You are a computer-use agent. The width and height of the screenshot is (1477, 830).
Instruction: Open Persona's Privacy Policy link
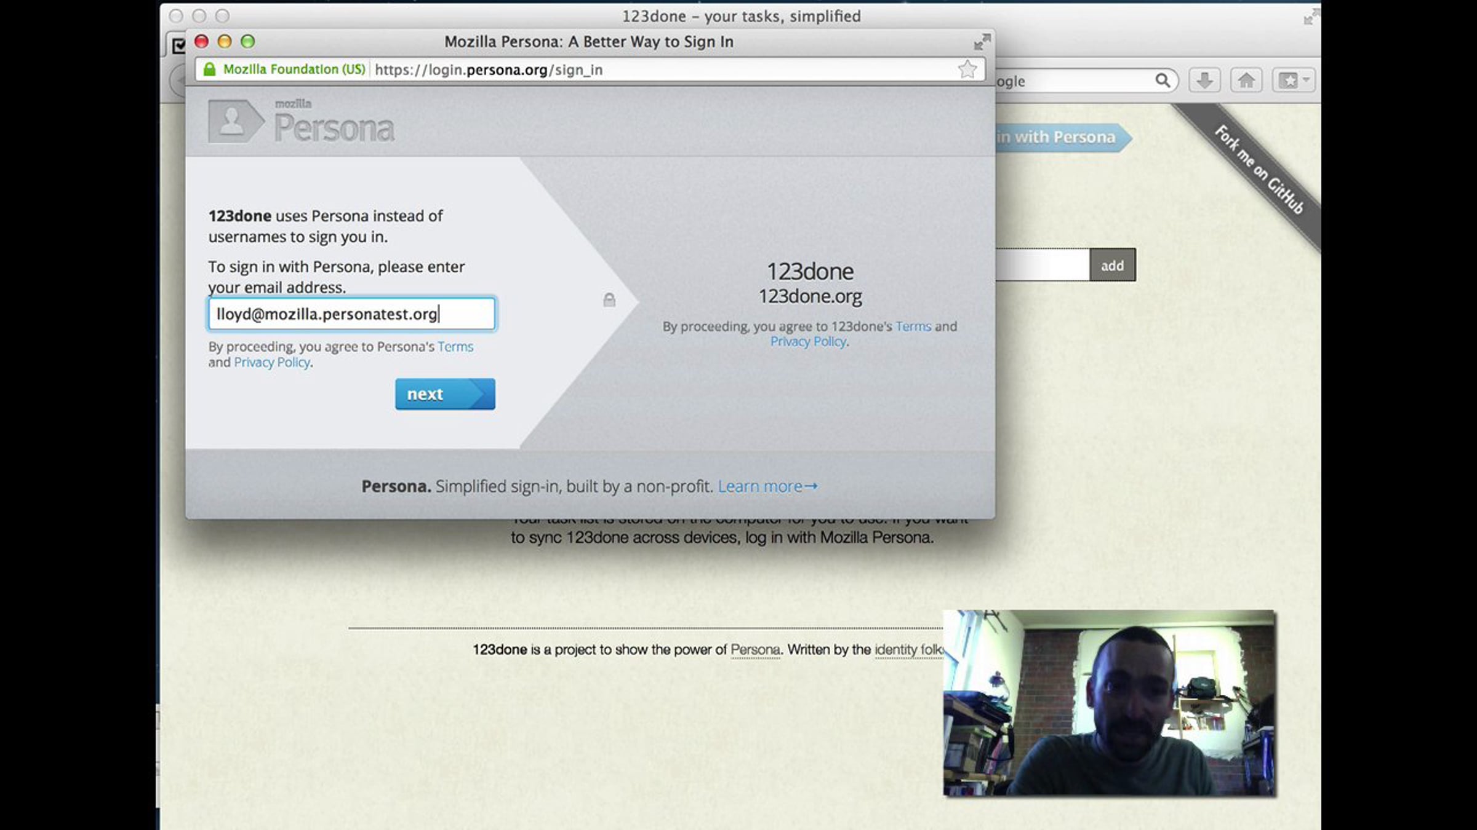(x=272, y=363)
